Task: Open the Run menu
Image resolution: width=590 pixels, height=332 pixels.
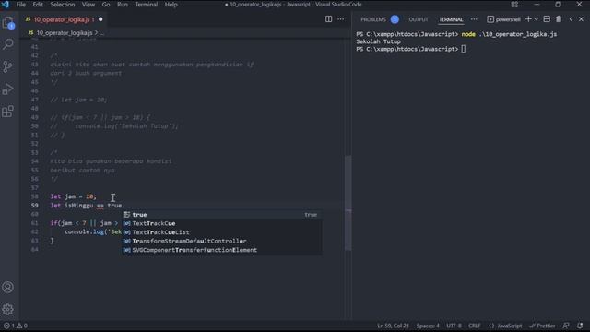Action: click(x=123, y=5)
